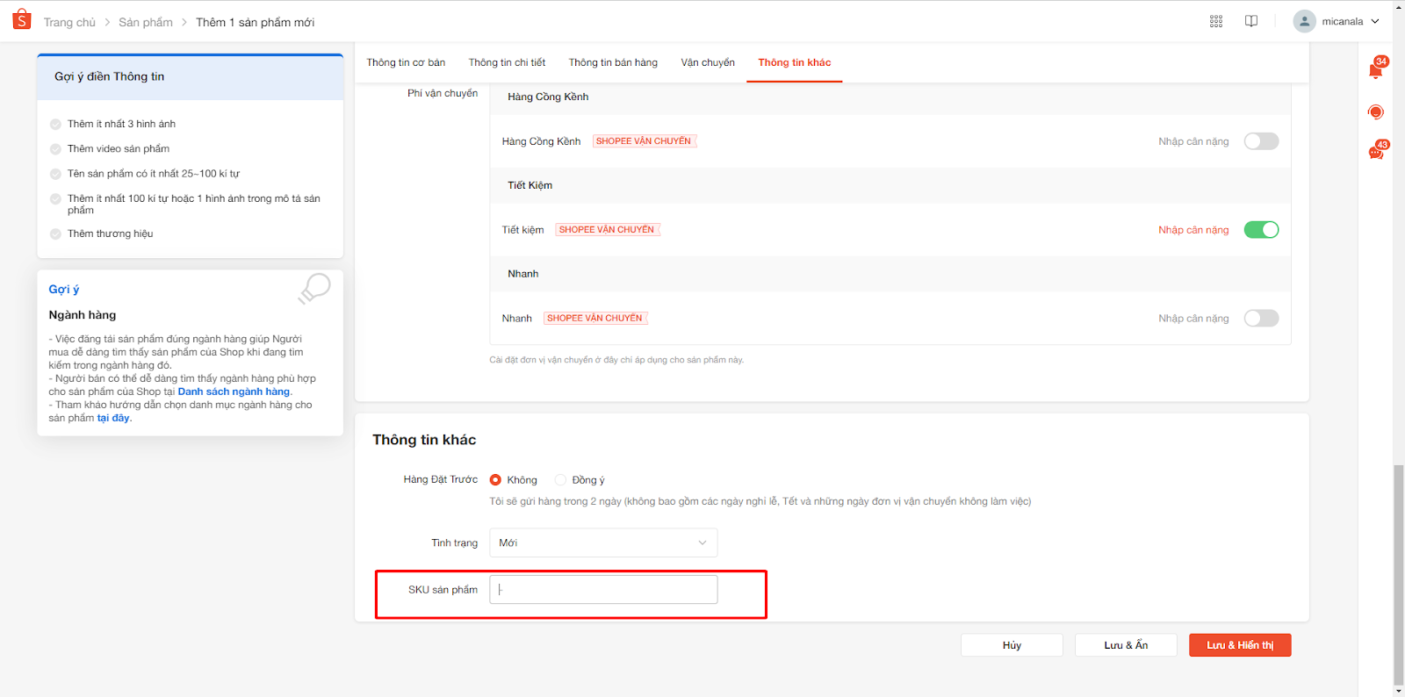Click check icon beside 'Thêm video sản phẩm'
This screenshot has height=697, width=1405.
55,149
